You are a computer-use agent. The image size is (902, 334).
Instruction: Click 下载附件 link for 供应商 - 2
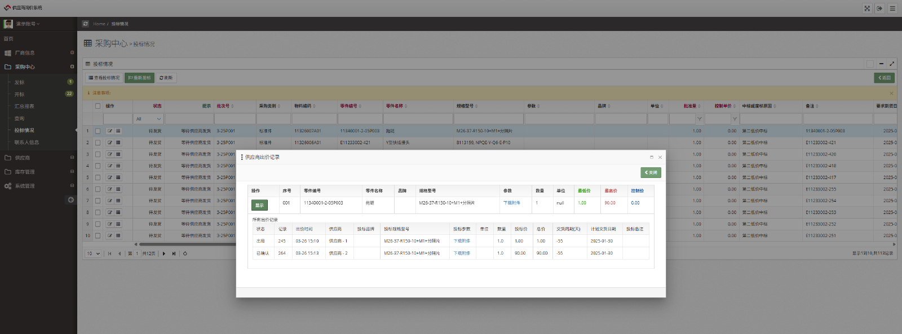pyautogui.click(x=462, y=253)
